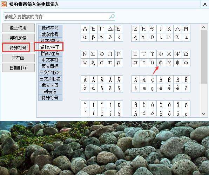The height and width of the screenshot is (175, 209).
Task: Switch to 英文音标 subcategory
Action: pyautogui.click(x=50, y=66)
